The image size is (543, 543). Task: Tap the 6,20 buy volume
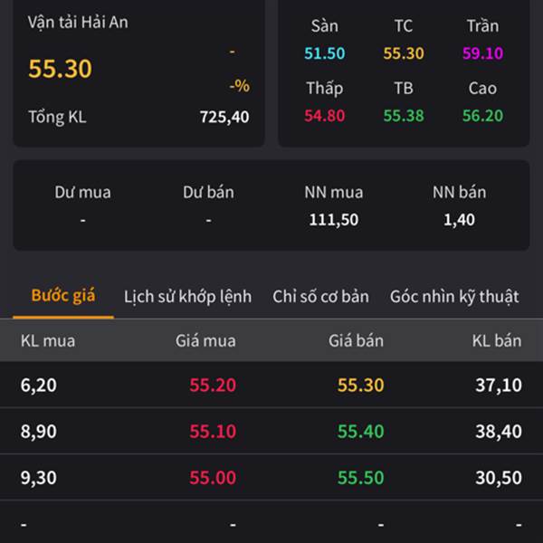pyautogui.click(x=38, y=385)
